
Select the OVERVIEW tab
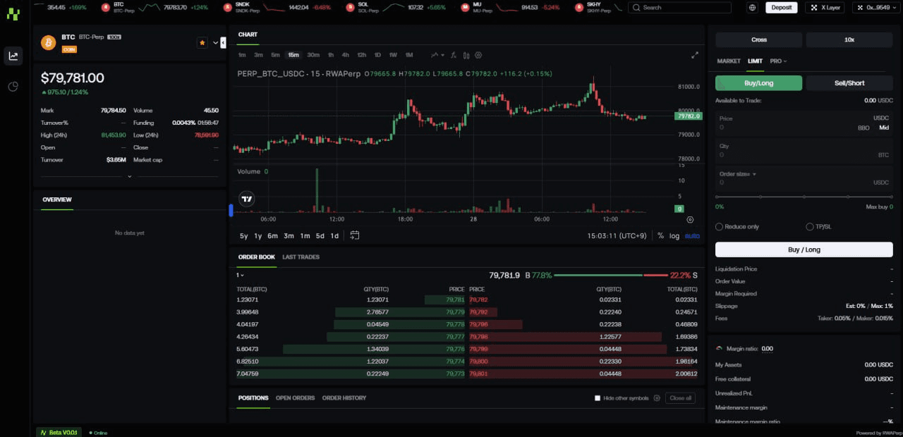57,199
